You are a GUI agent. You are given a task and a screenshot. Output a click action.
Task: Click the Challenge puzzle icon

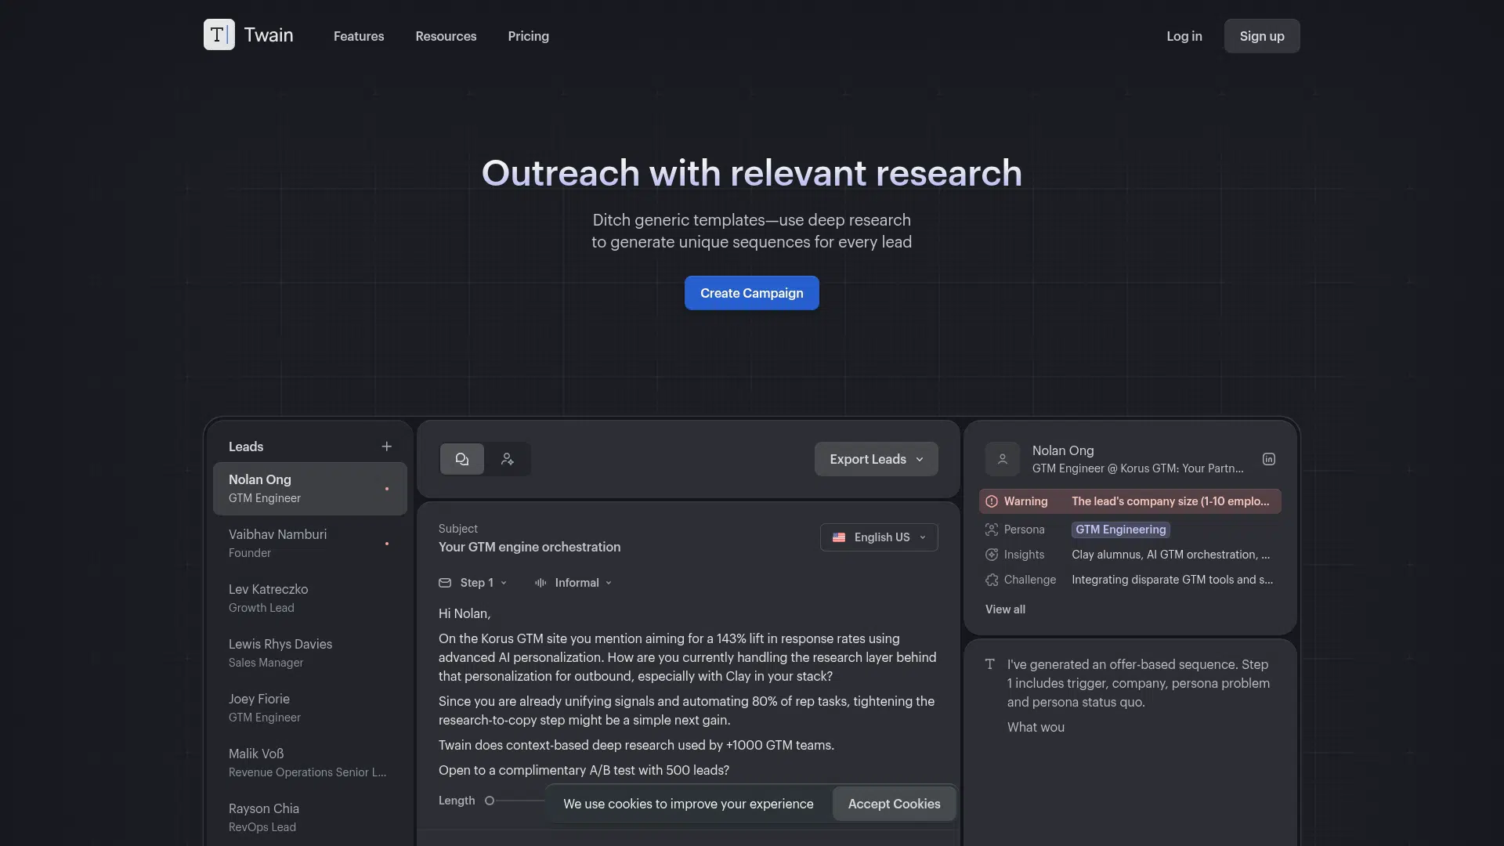coord(992,580)
